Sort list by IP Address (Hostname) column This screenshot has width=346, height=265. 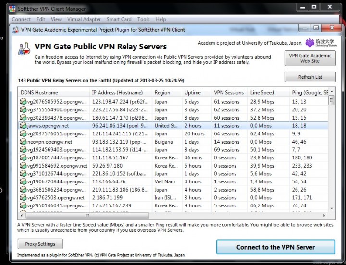pos(121,92)
